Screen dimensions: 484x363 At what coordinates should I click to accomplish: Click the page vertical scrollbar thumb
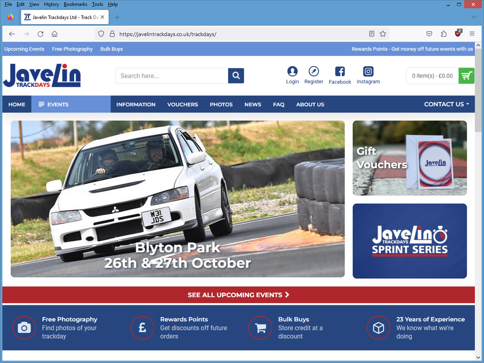pyautogui.click(x=478, y=90)
